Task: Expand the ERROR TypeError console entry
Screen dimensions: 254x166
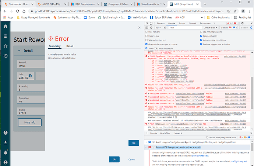Action: [149, 56]
